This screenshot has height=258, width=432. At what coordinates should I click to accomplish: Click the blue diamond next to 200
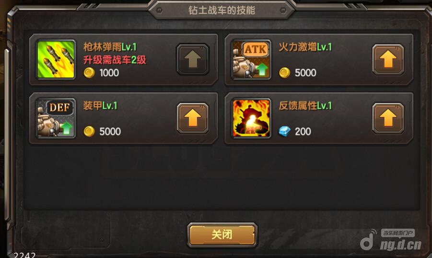284,131
